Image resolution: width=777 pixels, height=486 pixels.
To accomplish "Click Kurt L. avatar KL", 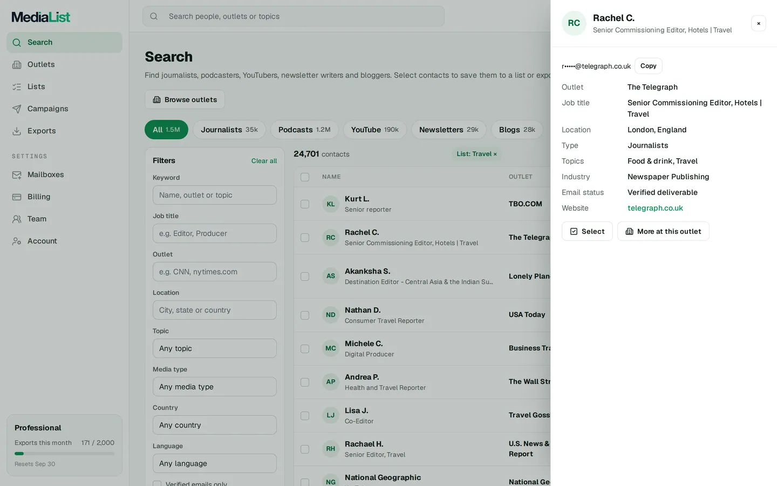I will tap(331, 204).
